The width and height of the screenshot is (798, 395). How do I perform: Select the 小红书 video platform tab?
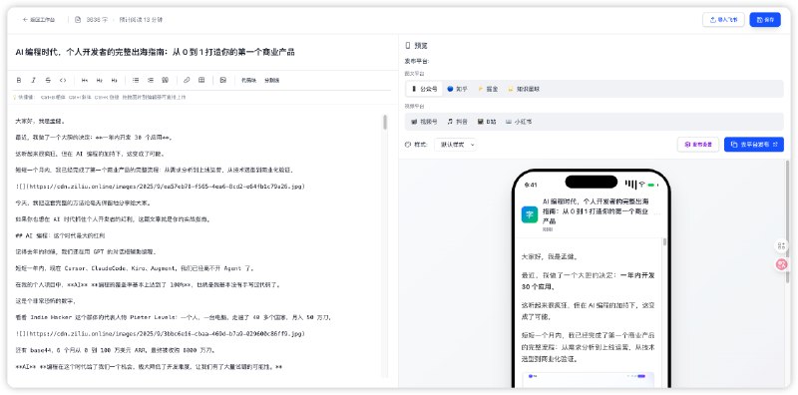[519, 122]
